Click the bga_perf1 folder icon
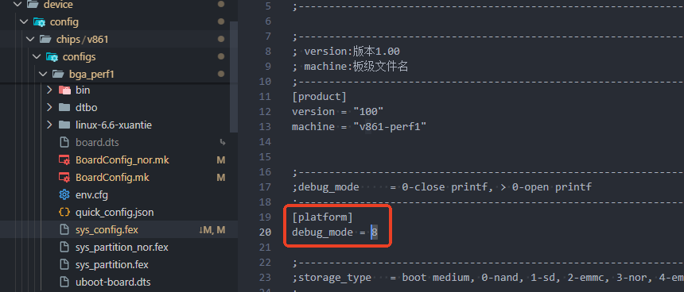Screen dimensions: 684x292 tap(58, 75)
